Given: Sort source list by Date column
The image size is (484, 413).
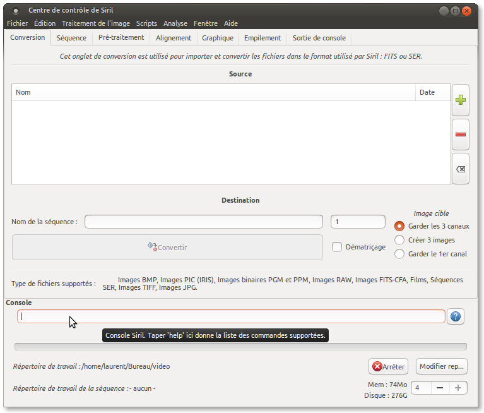Looking at the screenshot, I should [433, 92].
